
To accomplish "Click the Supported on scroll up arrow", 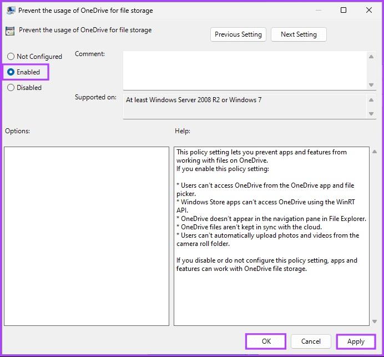I will (371, 100).
